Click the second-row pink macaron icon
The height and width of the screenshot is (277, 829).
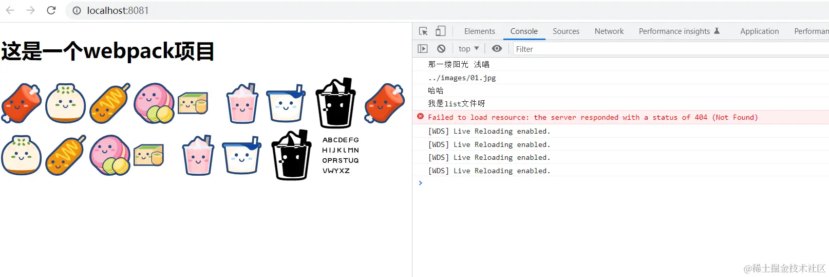110,155
